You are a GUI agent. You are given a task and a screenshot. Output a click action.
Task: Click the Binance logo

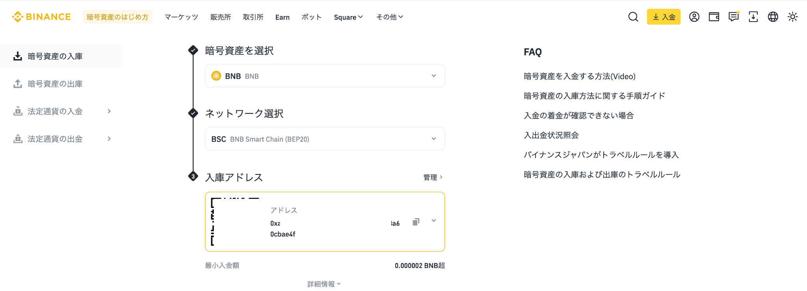pos(41,17)
